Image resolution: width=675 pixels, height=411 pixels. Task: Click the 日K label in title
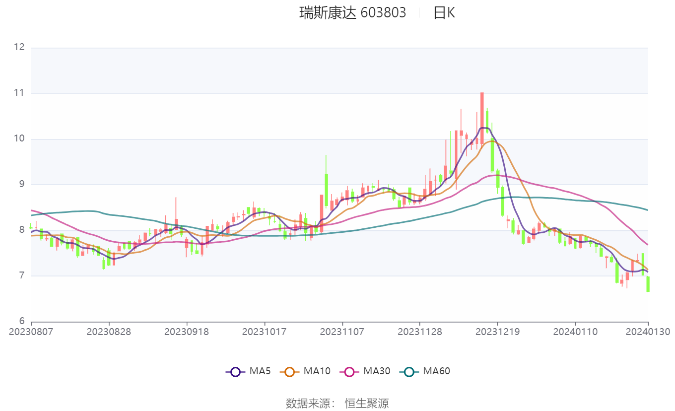(444, 13)
